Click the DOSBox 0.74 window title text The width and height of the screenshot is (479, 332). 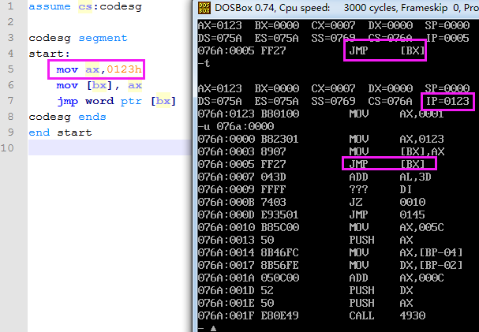(x=346, y=8)
